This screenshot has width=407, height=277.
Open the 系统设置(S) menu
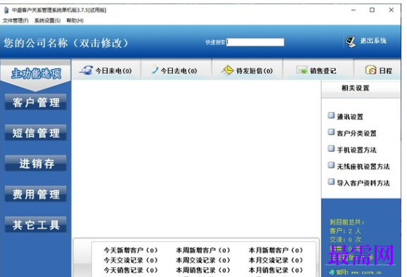coord(47,20)
